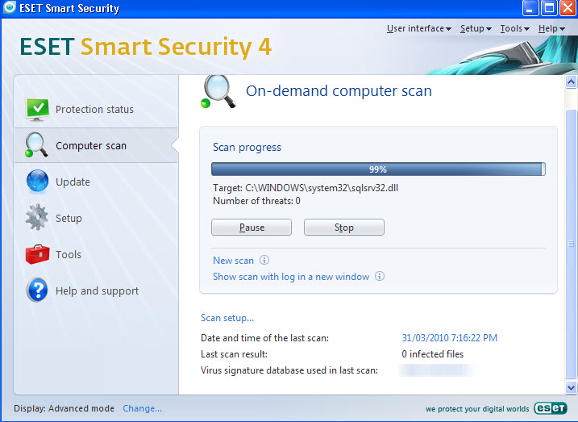Click the Update globe icon
578x422 pixels.
[37, 181]
